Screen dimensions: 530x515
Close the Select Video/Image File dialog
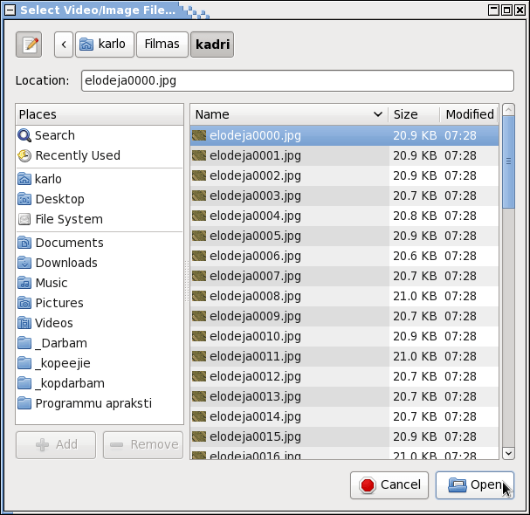click(520, 10)
